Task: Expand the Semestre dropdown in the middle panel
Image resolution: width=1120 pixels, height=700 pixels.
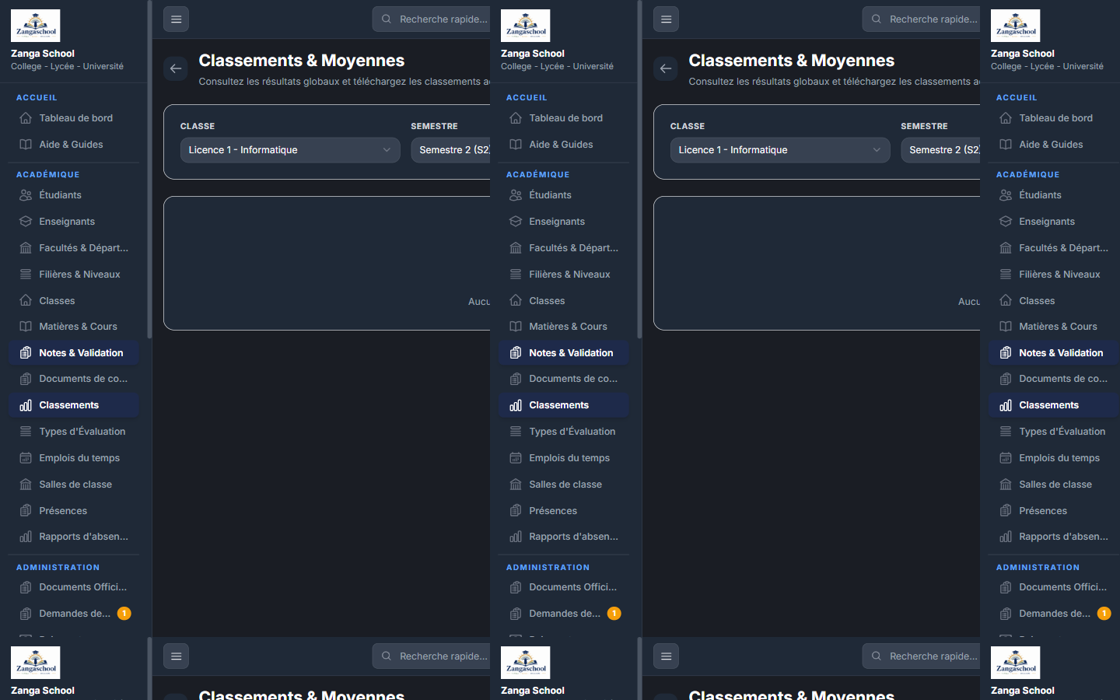Action: (940, 150)
